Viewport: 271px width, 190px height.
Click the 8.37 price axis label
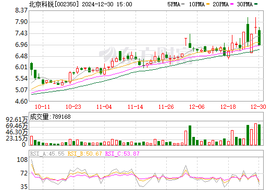click(21, 10)
